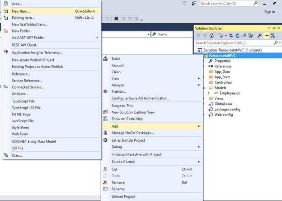The image size is (282, 201).
Task: Click the red X Remove icon
Action: pyautogui.click(x=105, y=182)
